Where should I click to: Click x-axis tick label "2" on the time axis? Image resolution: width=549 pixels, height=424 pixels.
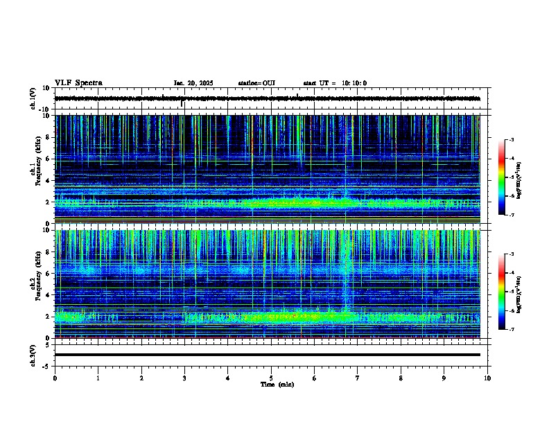pos(141,378)
